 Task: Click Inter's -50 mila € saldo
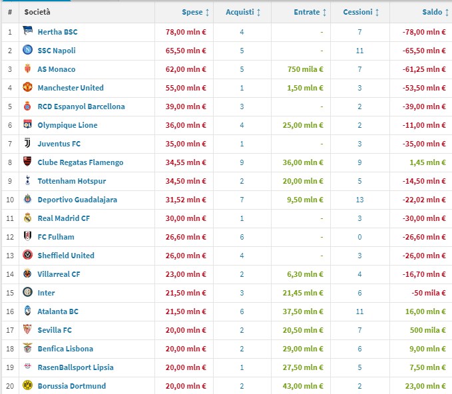(429, 293)
